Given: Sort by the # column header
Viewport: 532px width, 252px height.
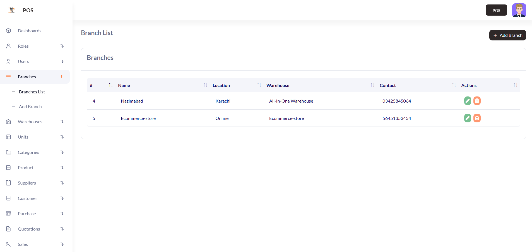Looking at the screenshot, I should [110, 85].
